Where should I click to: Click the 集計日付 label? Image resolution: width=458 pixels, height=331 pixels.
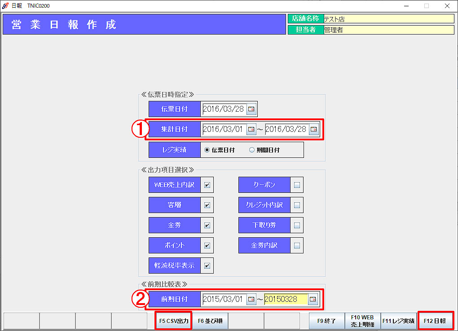[x=174, y=129]
